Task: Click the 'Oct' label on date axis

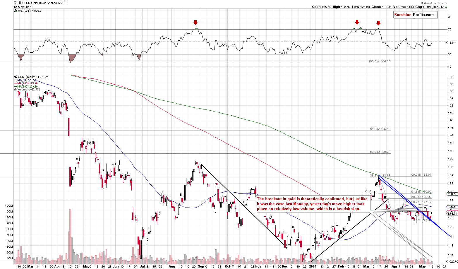Action: pos(228,267)
